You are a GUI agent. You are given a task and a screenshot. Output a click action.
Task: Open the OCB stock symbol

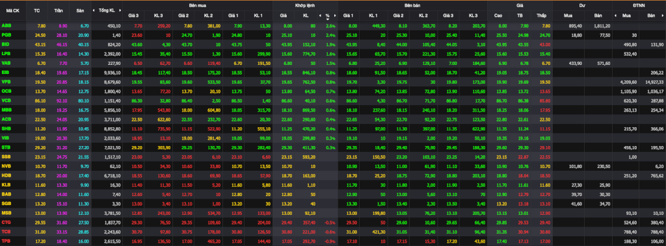pos(7,91)
